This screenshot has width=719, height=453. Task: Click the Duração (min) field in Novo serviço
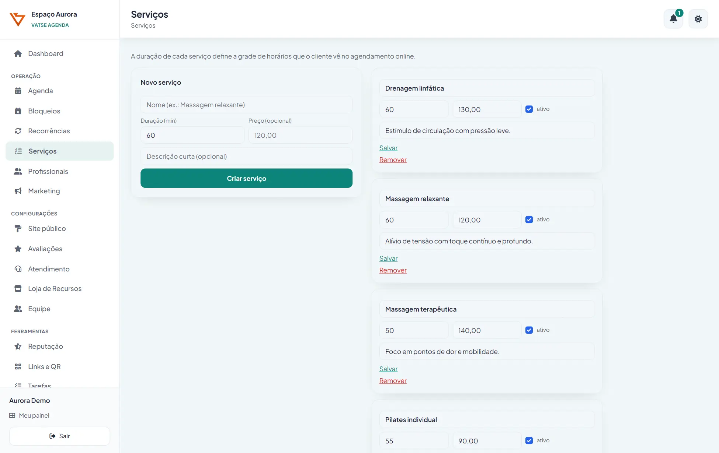click(x=192, y=135)
